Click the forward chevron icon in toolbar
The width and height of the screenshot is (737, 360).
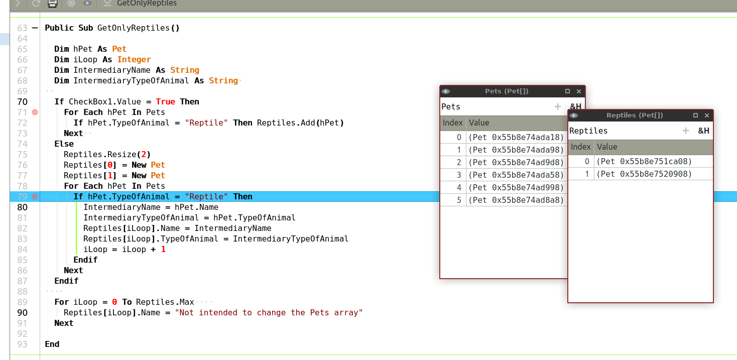tap(18, 4)
